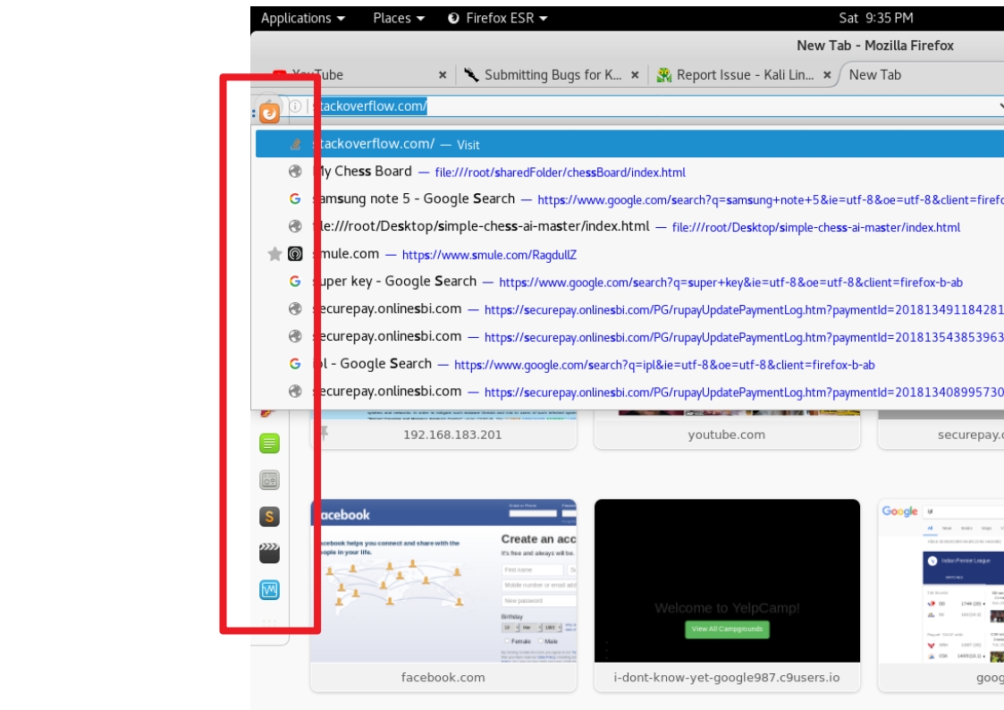Expand the Places menu
Image resolution: width=1004 pixels, height=710 pixels.
(x=399, y=18)
